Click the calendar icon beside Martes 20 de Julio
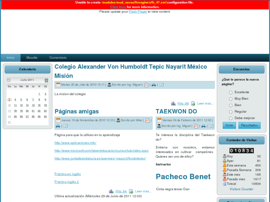This screenshot has height=202, width=270. [x=58, y=85]
